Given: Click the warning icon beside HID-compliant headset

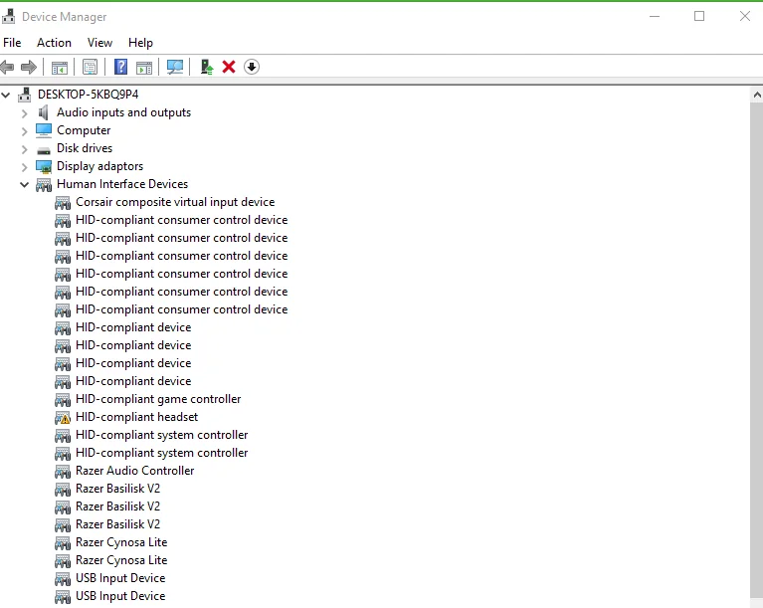Looking at the screenshot, I should [63, 418].
